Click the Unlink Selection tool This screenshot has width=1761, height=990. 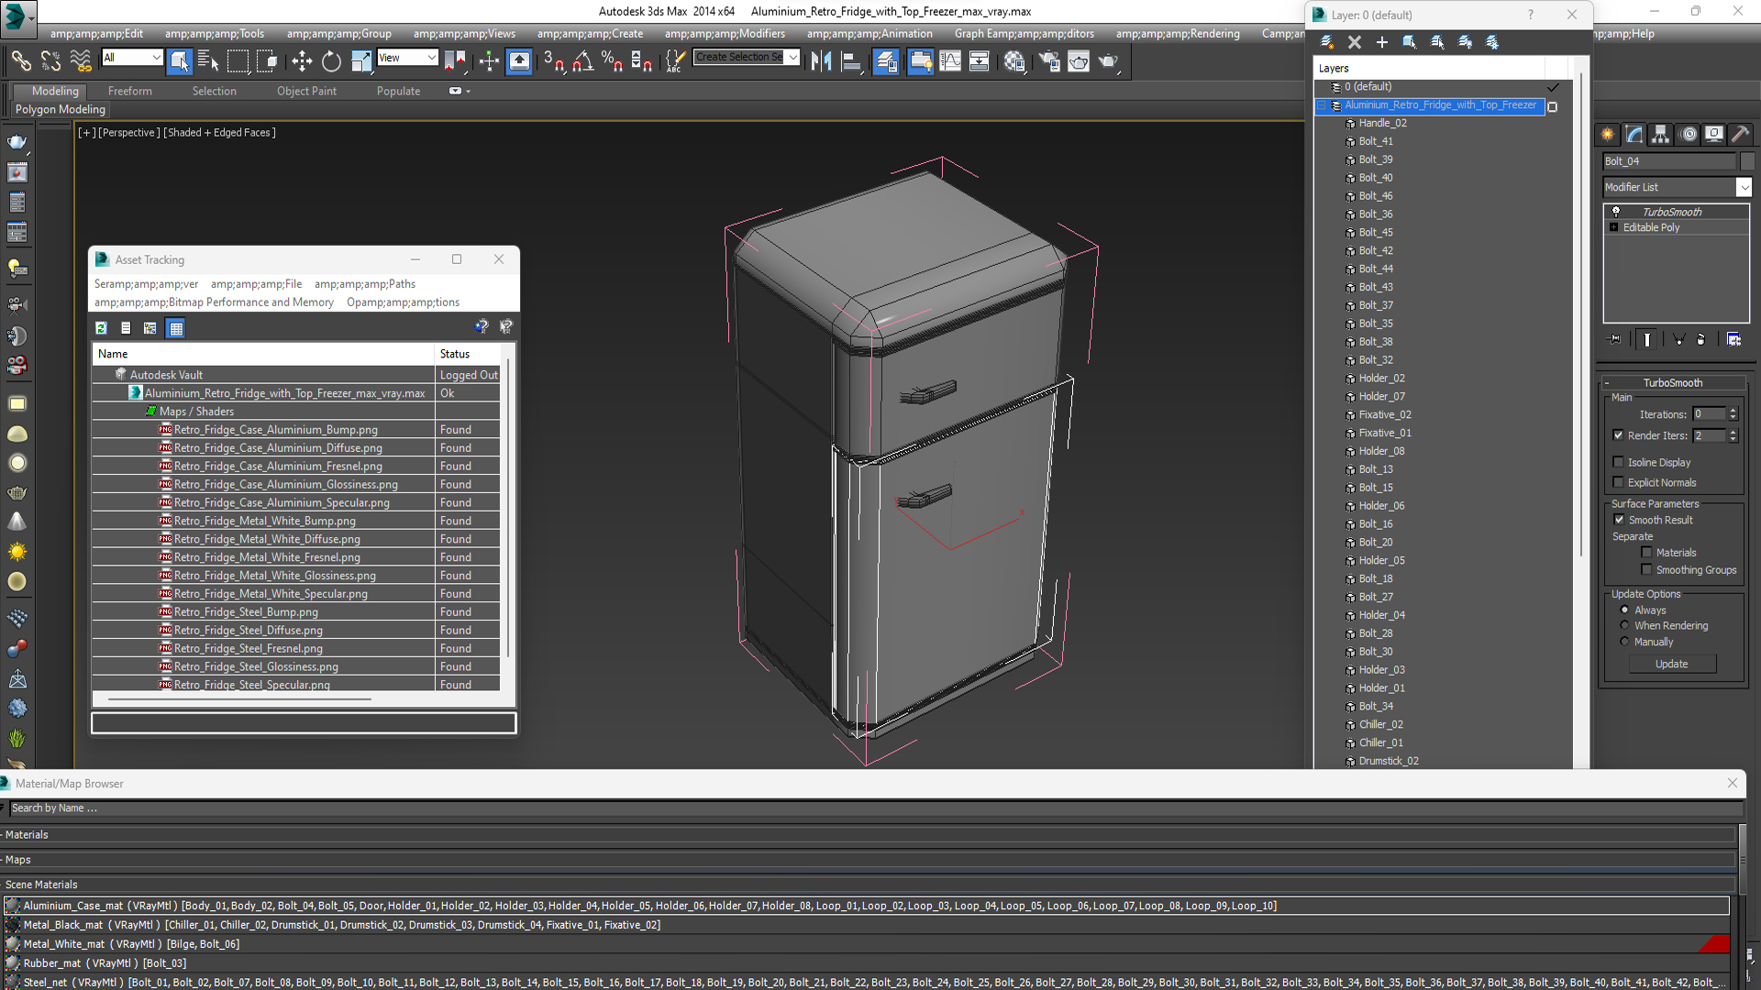click(50, 61)
